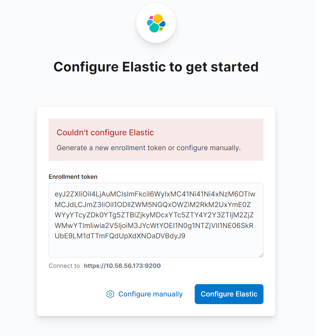This screenshot has height=336, width=315.
Task: Click the textarea resize handle corner
Action: pos(261,255)
